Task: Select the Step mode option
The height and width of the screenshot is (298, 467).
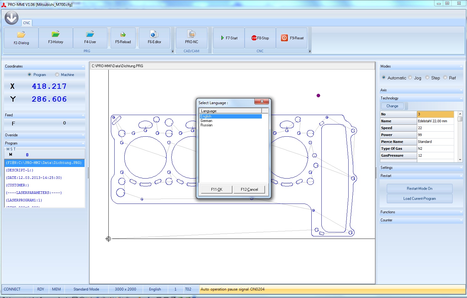Action: [427, 78]
